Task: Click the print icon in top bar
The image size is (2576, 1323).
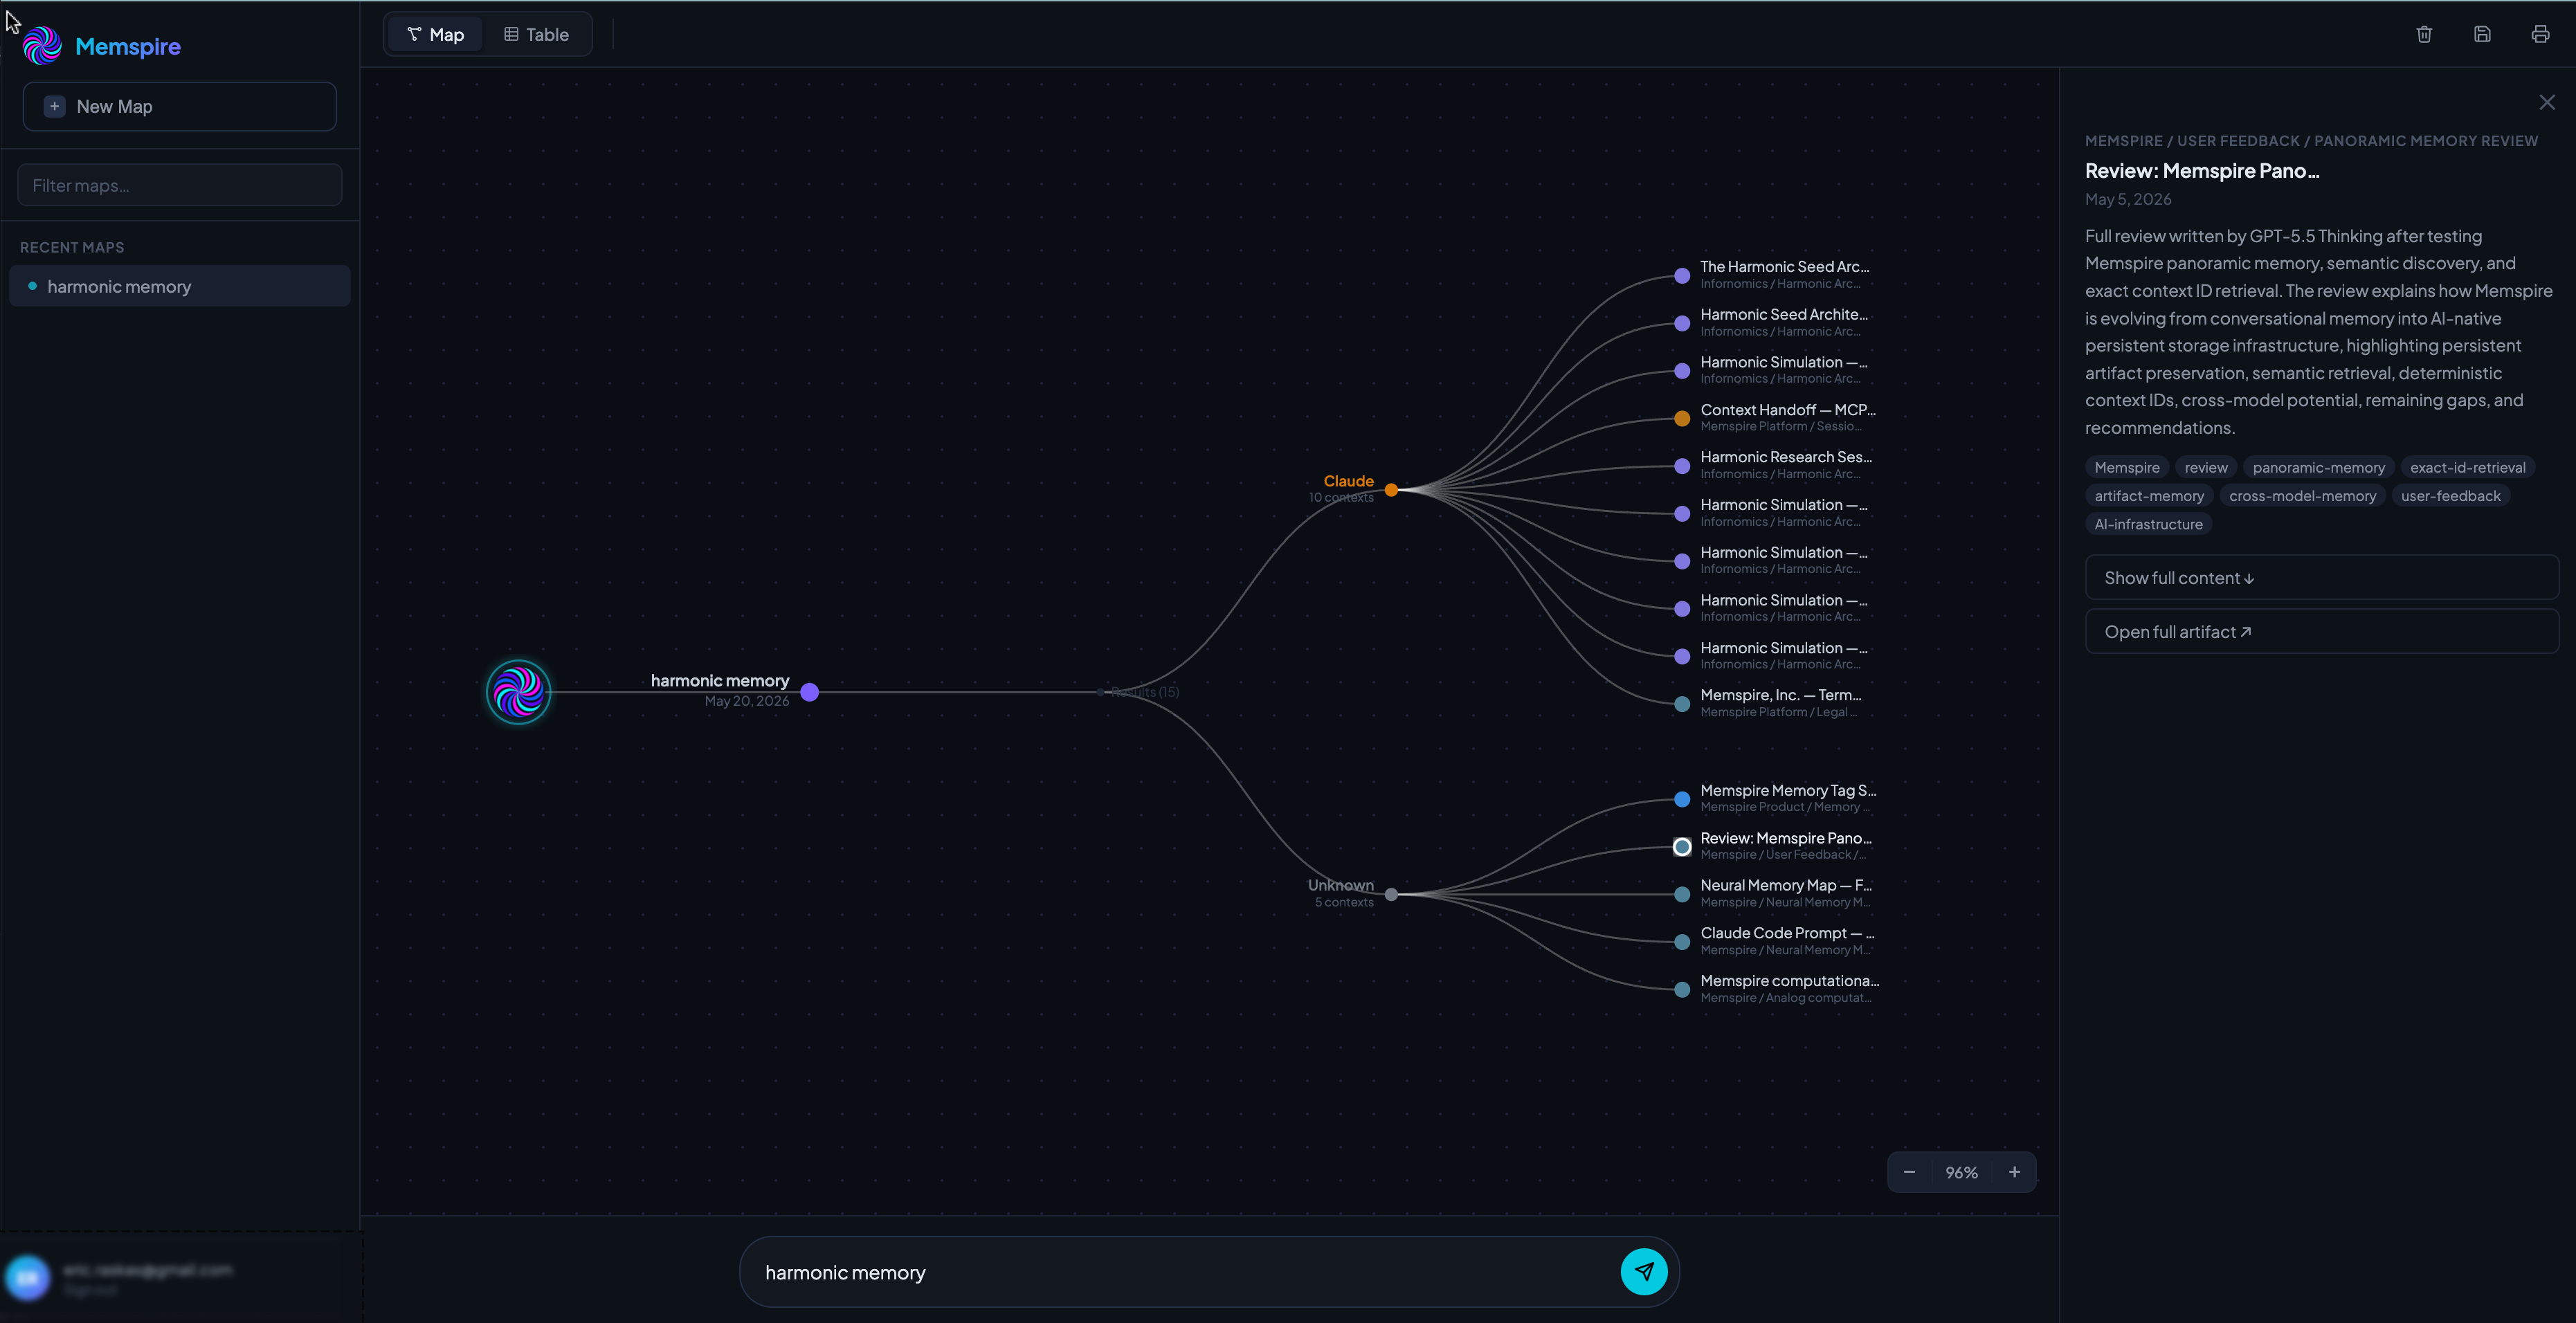Action: 2540,34
